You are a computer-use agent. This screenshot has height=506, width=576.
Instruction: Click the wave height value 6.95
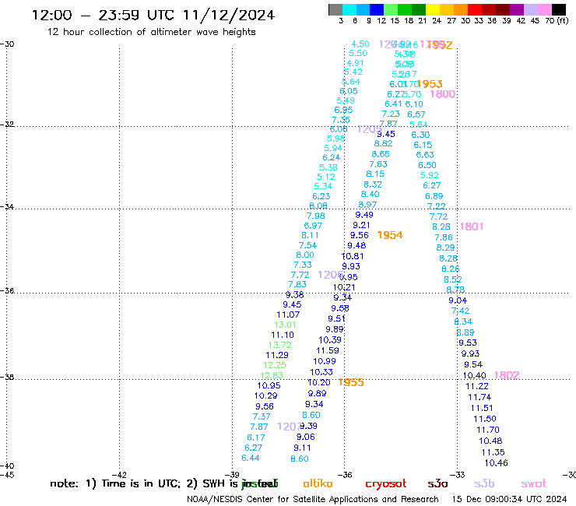click(343, 110)
